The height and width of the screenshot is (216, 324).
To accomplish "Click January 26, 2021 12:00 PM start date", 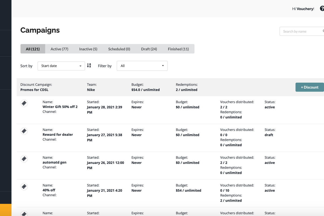I will (106, 165).
